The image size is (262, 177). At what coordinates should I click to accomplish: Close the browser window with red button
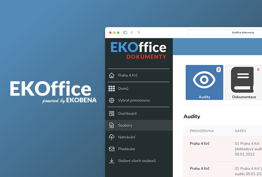click(x=110, y=33)
